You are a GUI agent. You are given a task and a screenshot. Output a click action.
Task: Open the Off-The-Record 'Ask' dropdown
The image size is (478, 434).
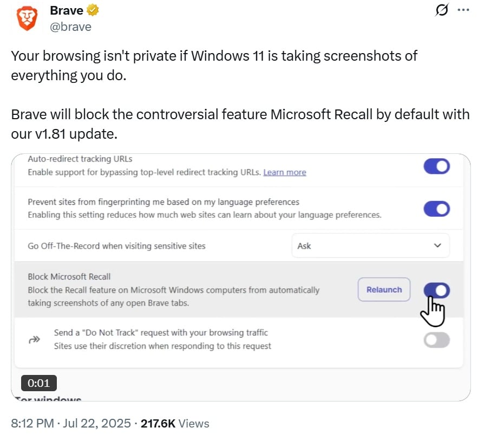coord(370,245)
